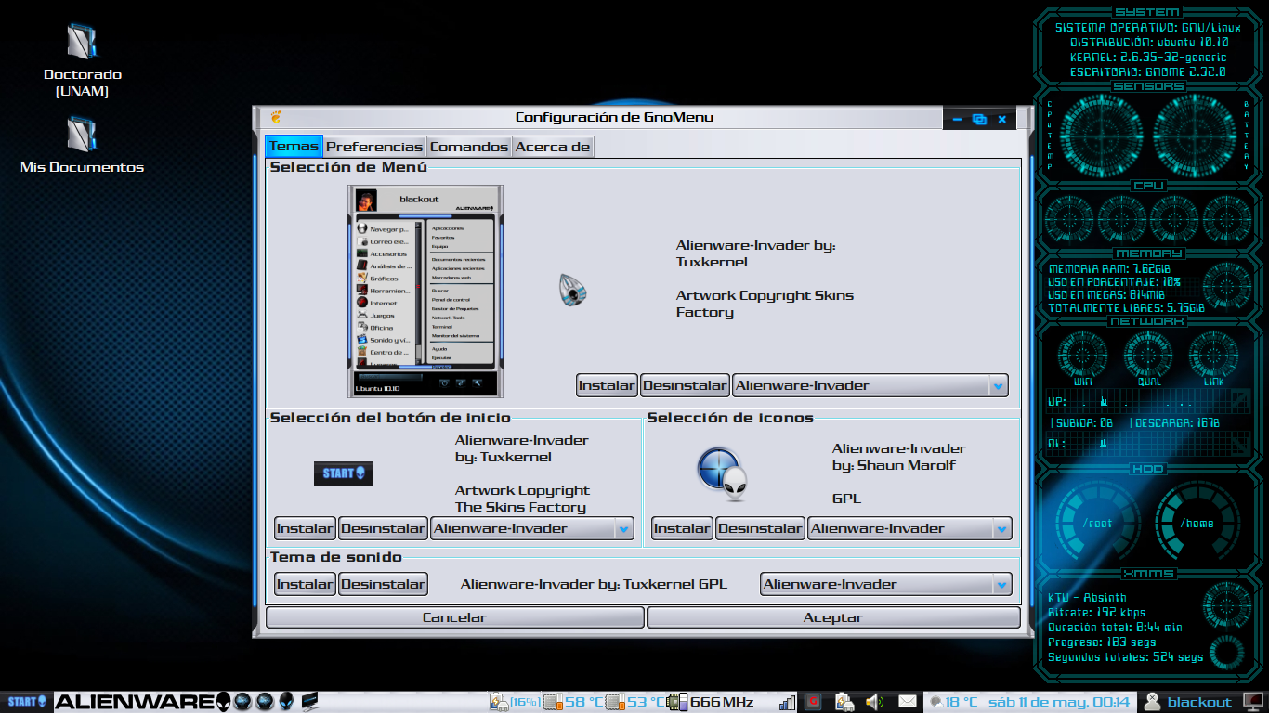Click the network signal bars tray icon

coord(787,703)
